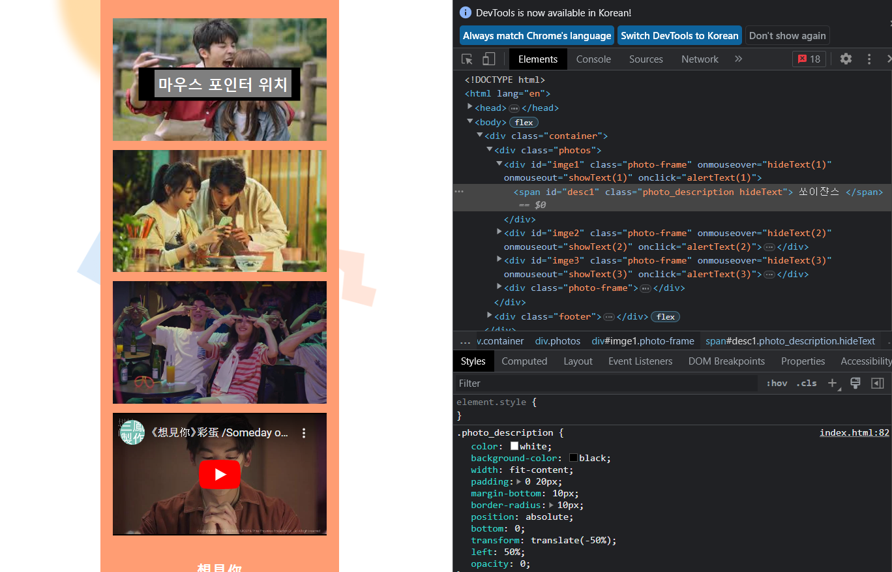This screenshot has height=572, width=892.
Task: Open the actions dots beside the desc1 span row
Action: 459,192
